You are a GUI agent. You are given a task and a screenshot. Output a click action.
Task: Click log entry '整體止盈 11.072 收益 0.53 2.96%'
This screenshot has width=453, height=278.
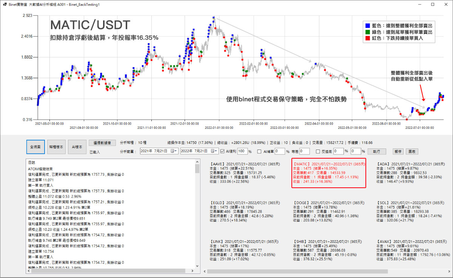click(x=55, y=197)
